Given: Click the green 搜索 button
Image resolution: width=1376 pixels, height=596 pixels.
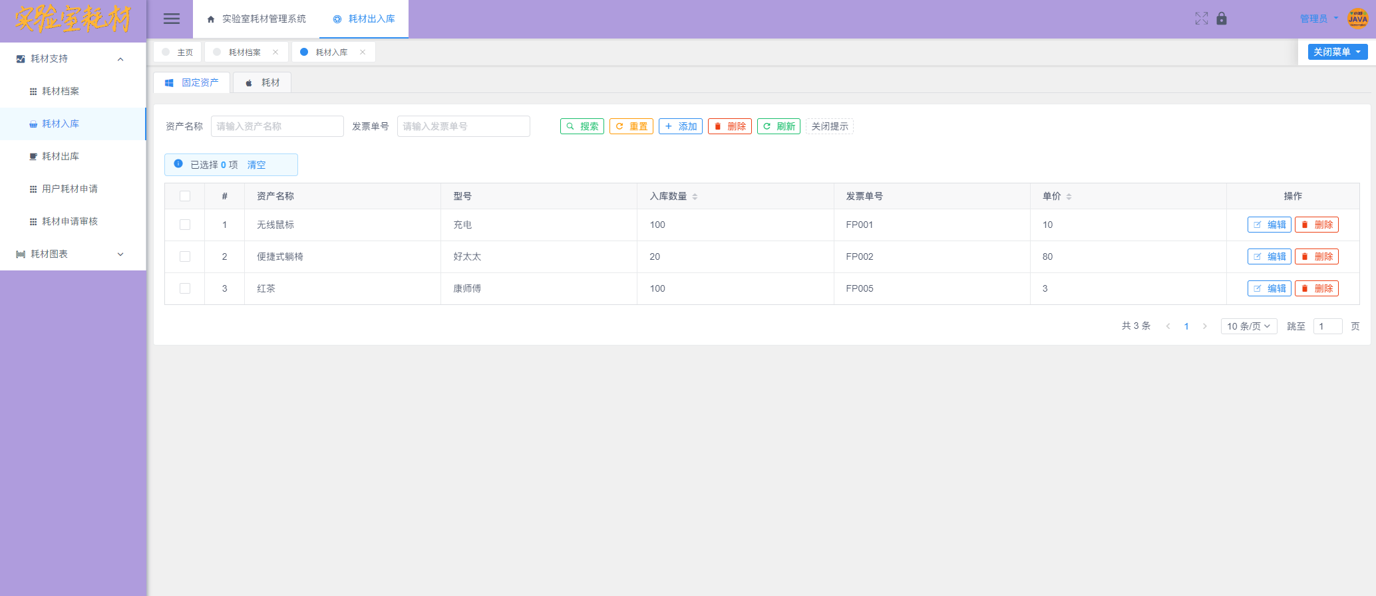Looking at the screenshot, I should (x=582, y=126).
